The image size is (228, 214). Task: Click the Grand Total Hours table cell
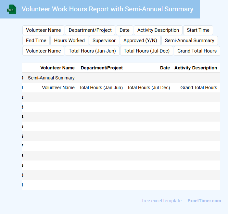pyautogui.click(x=199, y=88)
